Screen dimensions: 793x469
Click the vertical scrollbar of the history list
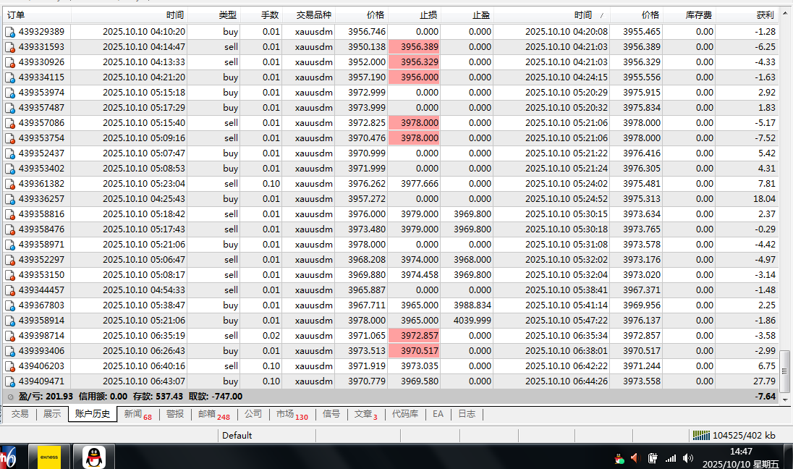786,217
